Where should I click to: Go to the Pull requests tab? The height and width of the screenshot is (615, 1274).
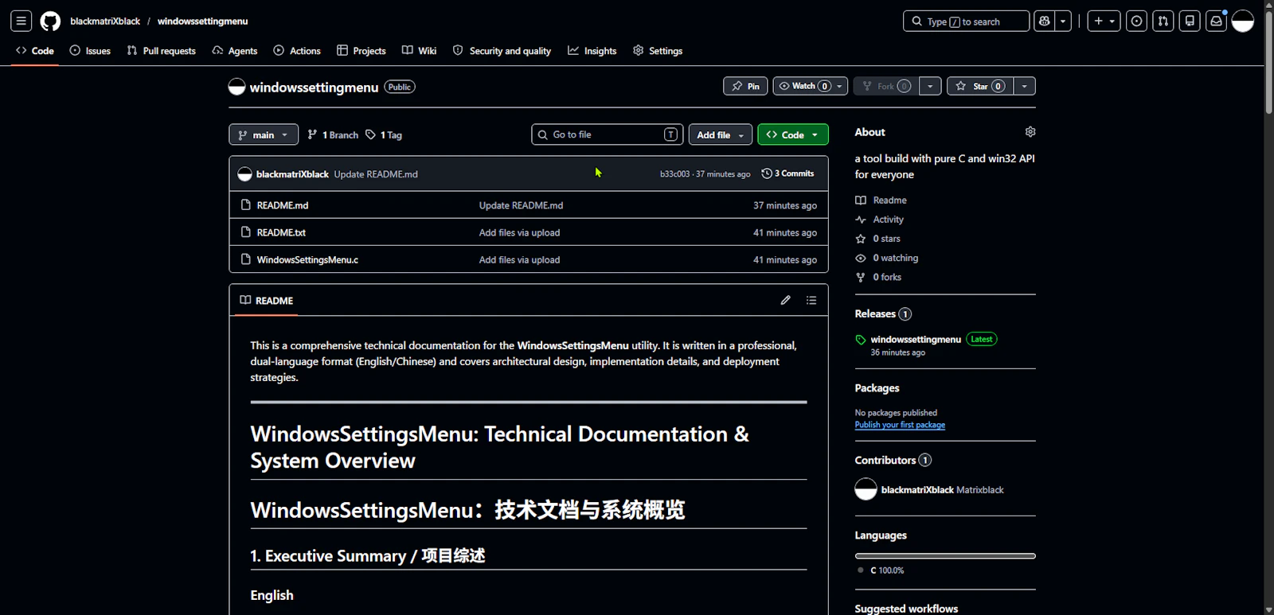[162, 51]
